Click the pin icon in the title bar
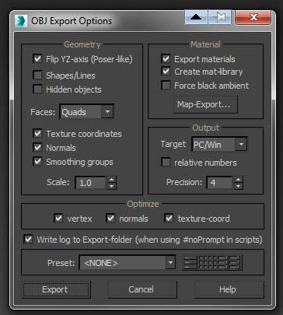The height and width of the screenshot is (315, 283). 220,17
